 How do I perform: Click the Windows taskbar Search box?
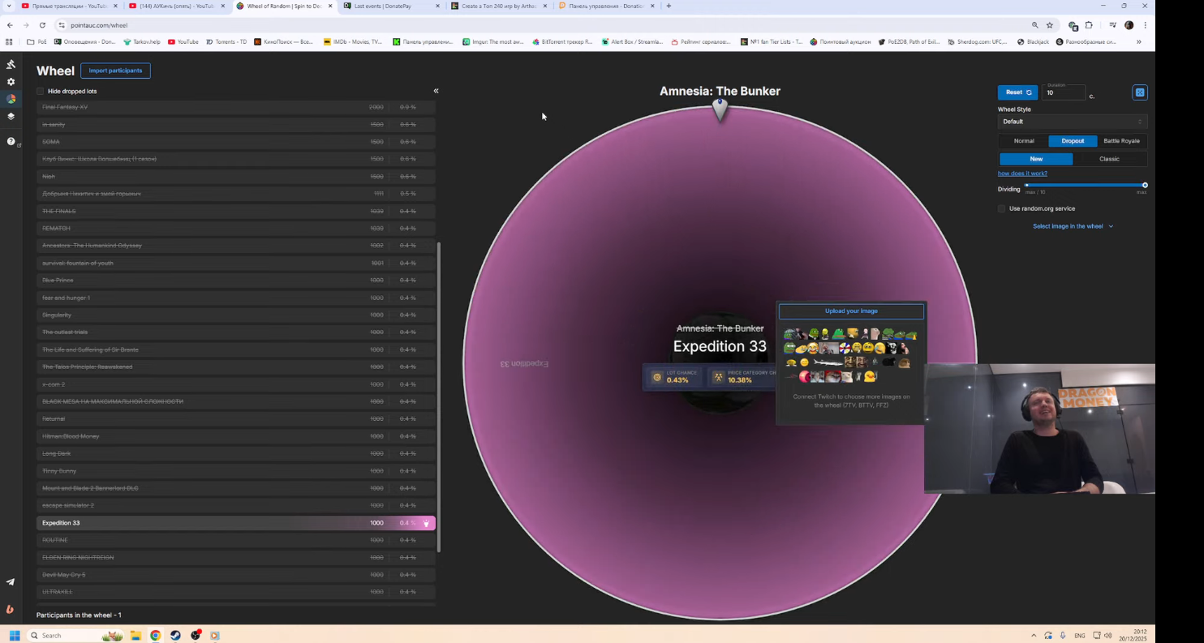tap(75, 635)
